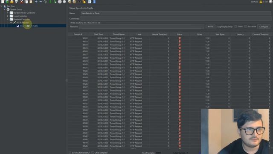
Task: Sort by the Start Time column header
Action: point(99,34)
